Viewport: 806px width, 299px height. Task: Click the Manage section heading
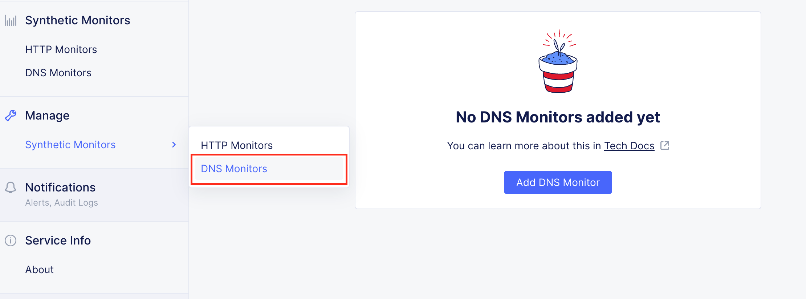coord(47,116)
